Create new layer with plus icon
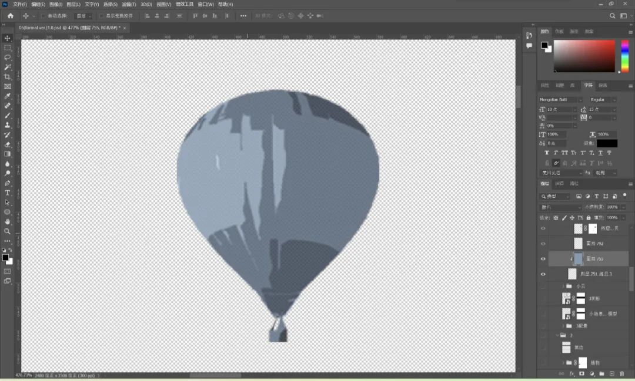Screen dimensions: 635x381 612,374
